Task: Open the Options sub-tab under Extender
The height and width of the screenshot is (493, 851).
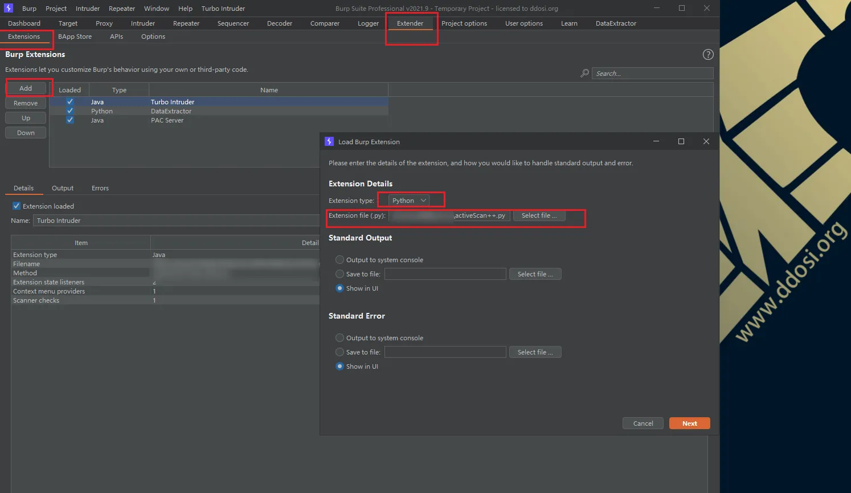Action: 153,36
